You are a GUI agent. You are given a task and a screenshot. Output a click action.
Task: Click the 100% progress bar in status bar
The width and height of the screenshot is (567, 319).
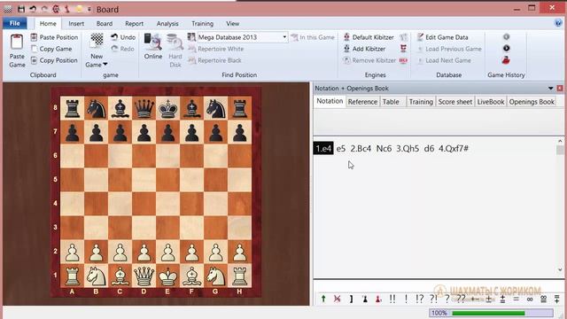pos(491,313)
